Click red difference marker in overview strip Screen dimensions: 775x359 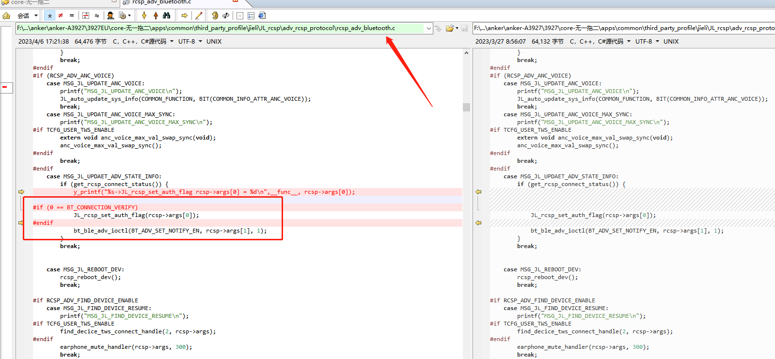point(4,87)
